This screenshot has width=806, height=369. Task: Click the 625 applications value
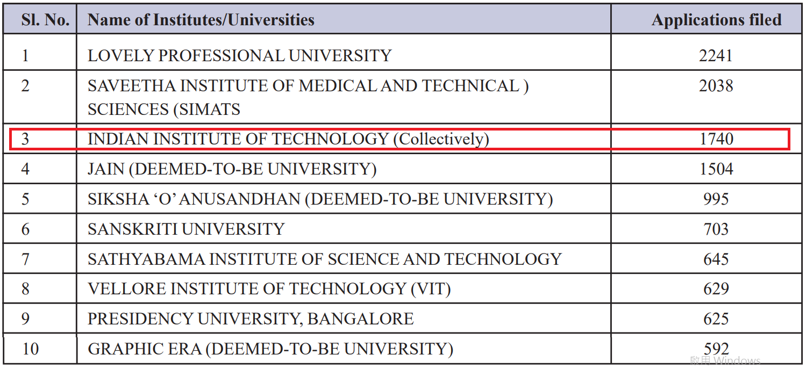point(716,319)
